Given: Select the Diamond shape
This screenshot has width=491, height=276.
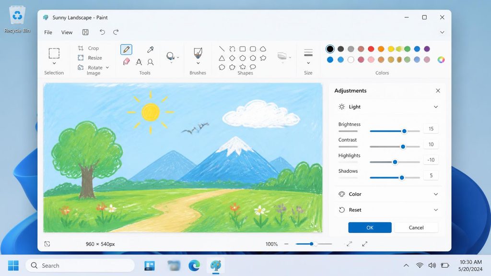Looking at the screenshot, I should (232, 58).
